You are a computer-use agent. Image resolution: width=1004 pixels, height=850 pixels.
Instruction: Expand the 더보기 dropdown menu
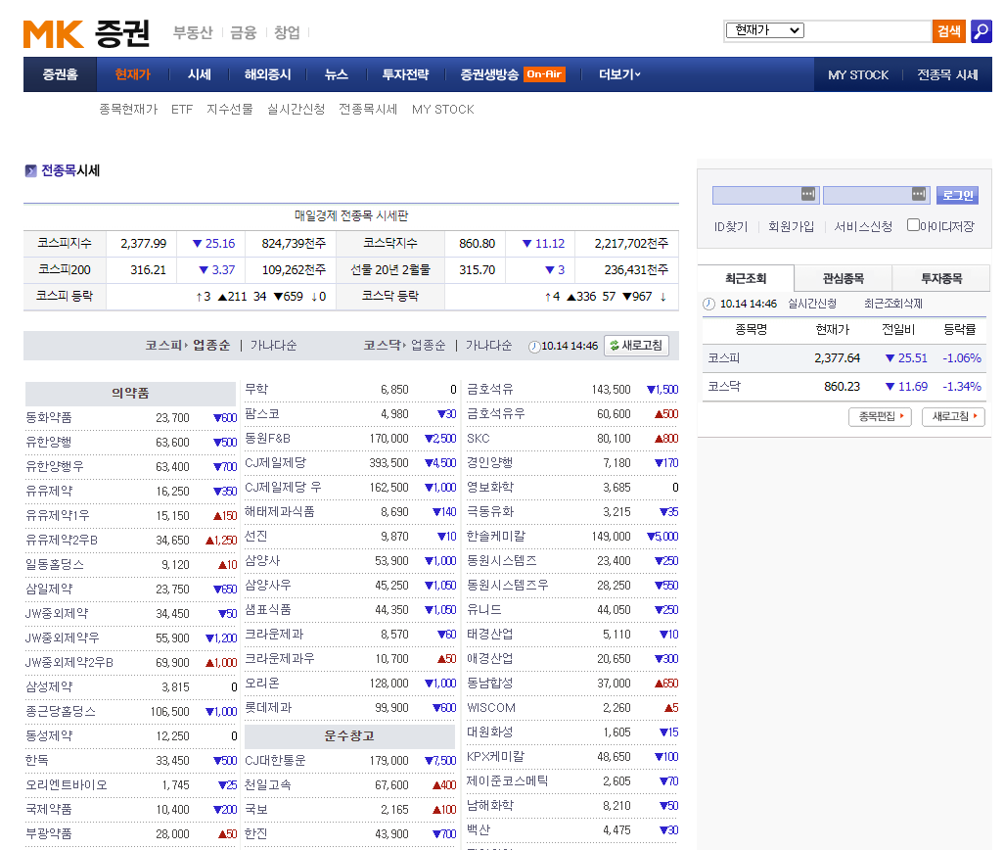pos(619,74)
